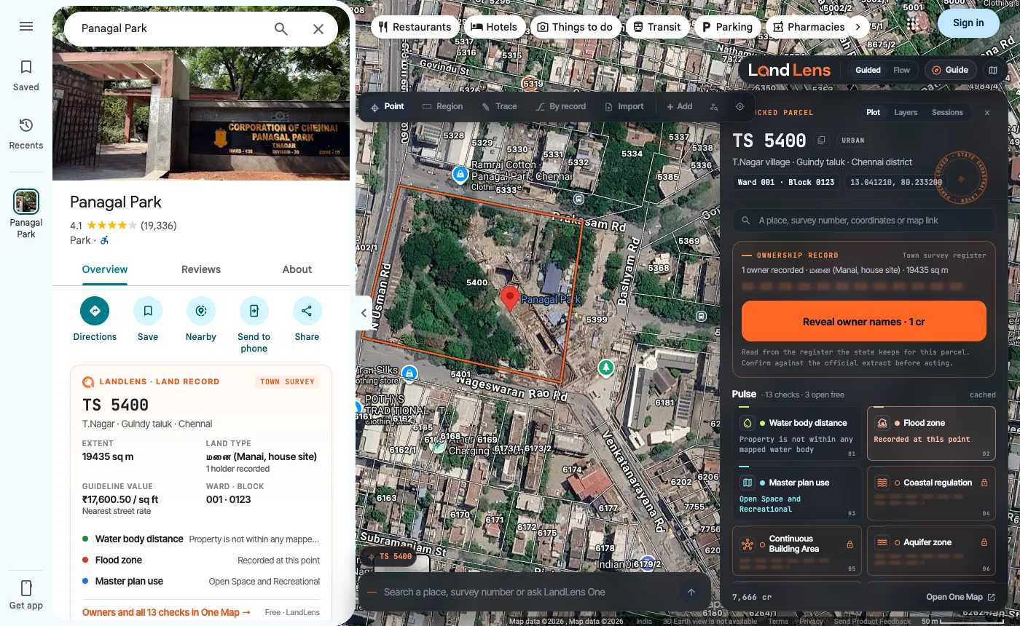
Task: Open the LandLens map-book icon beside Guide
Action: coord(992,70)
